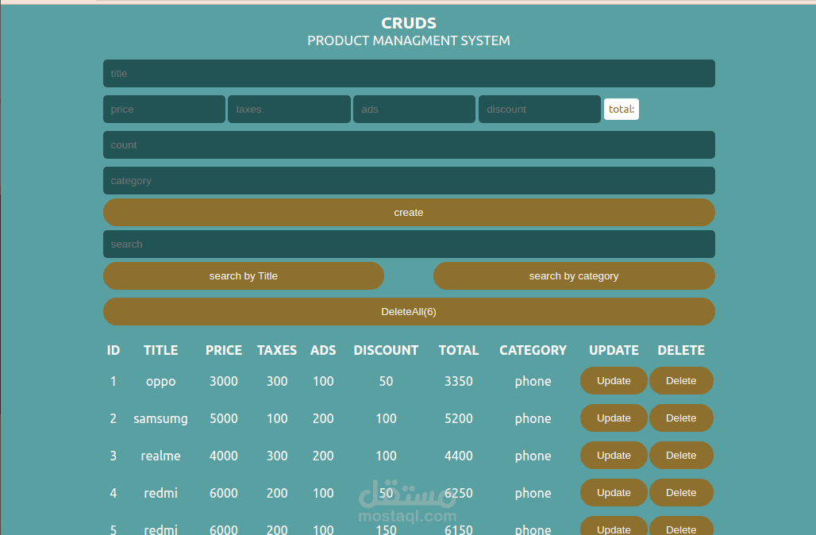Click the DeleteAll(6) button
This screenshot has width=816, height=535.
409,312
